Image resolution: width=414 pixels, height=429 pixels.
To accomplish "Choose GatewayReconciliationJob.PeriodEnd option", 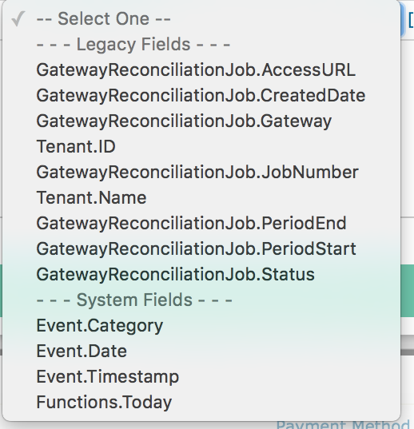I will pyautogui.click(x=201, y=223).
